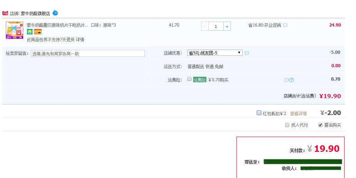Click the 实付款 amount ¥19.90
This screenshot has width=356, height=178.
coord(324,149)
